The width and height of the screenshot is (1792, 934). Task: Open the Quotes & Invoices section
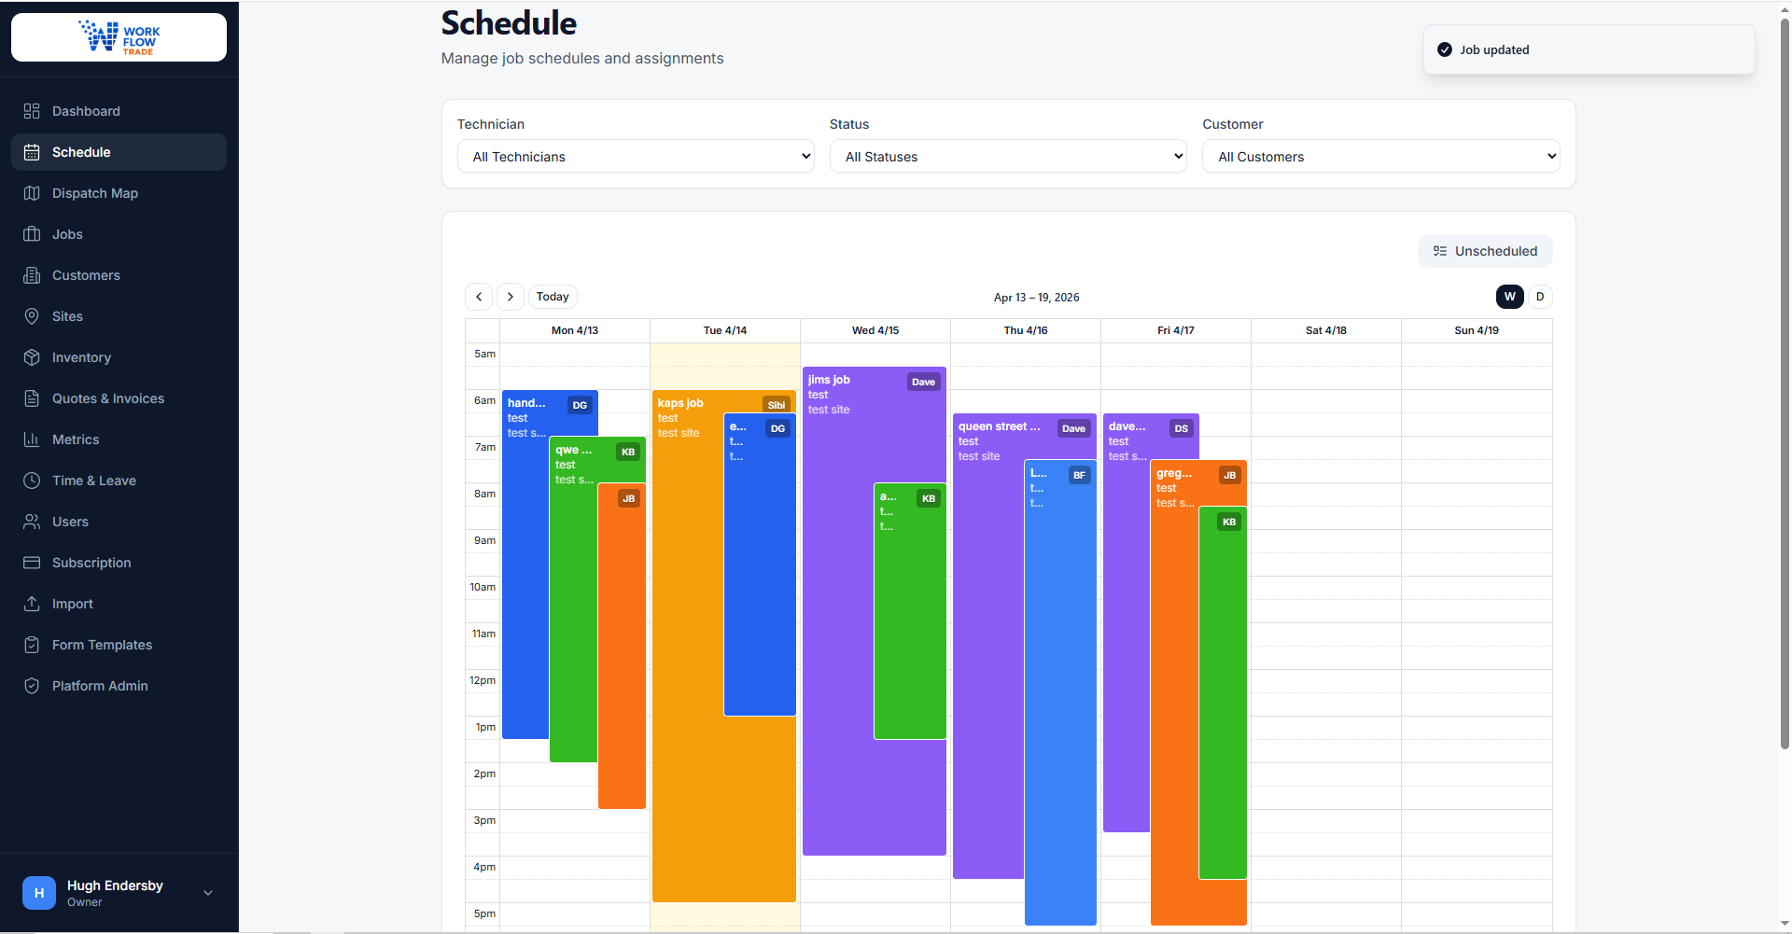[119, 398]
